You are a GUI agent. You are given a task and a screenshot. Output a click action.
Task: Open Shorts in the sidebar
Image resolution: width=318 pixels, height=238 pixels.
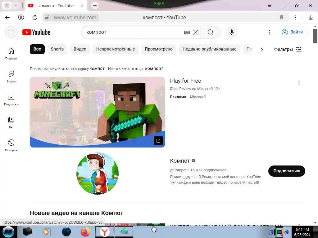click(11, 77)
